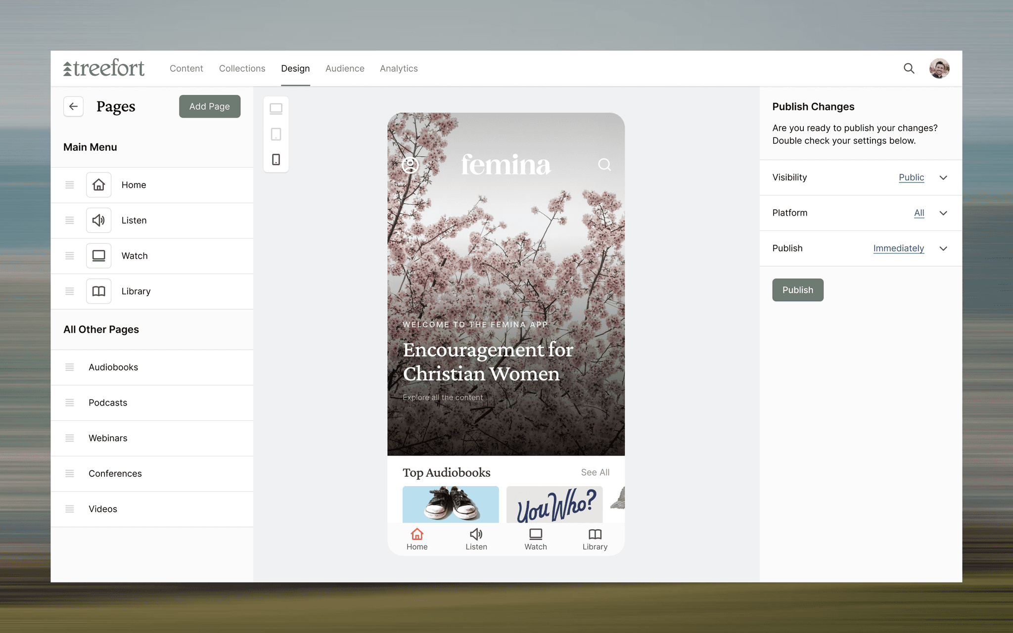1013x633 pixels.
Task: Tap the search icon in femina preview
Action: tap(604, 165)
